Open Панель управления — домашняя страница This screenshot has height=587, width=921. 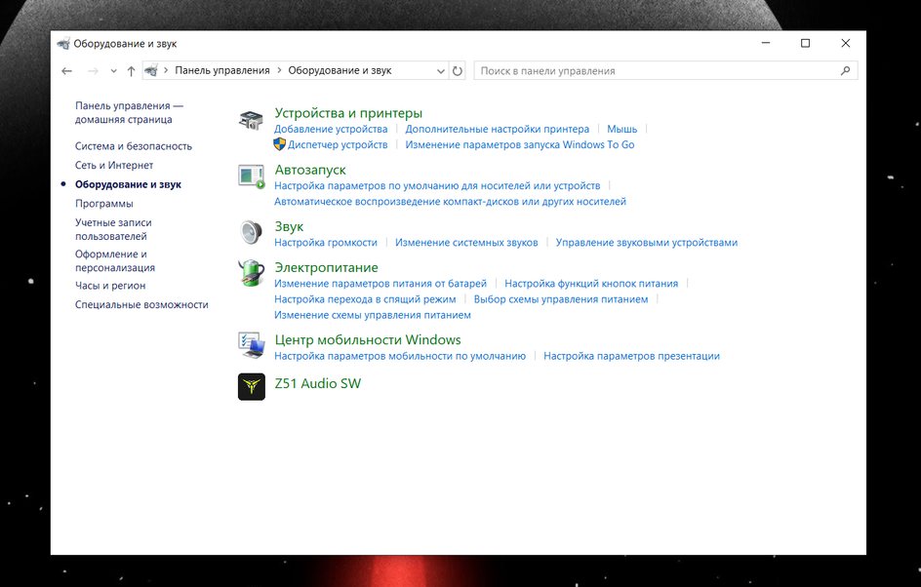[x=129, y=112]
